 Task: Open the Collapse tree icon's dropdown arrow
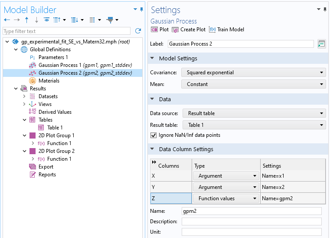65,20
